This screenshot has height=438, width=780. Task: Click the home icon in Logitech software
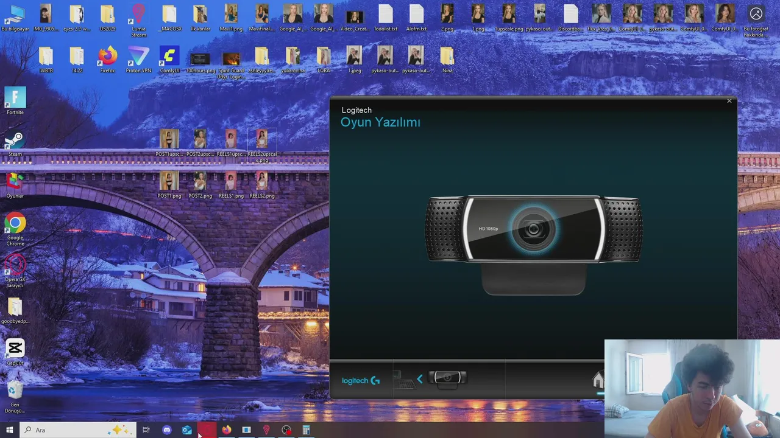(598, 380)
